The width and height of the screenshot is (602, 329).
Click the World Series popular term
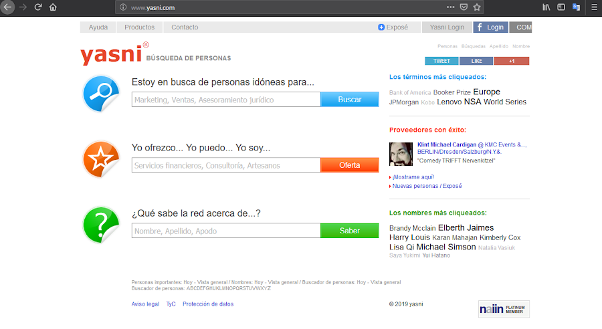pyautogui.click(x=505, y=102)
